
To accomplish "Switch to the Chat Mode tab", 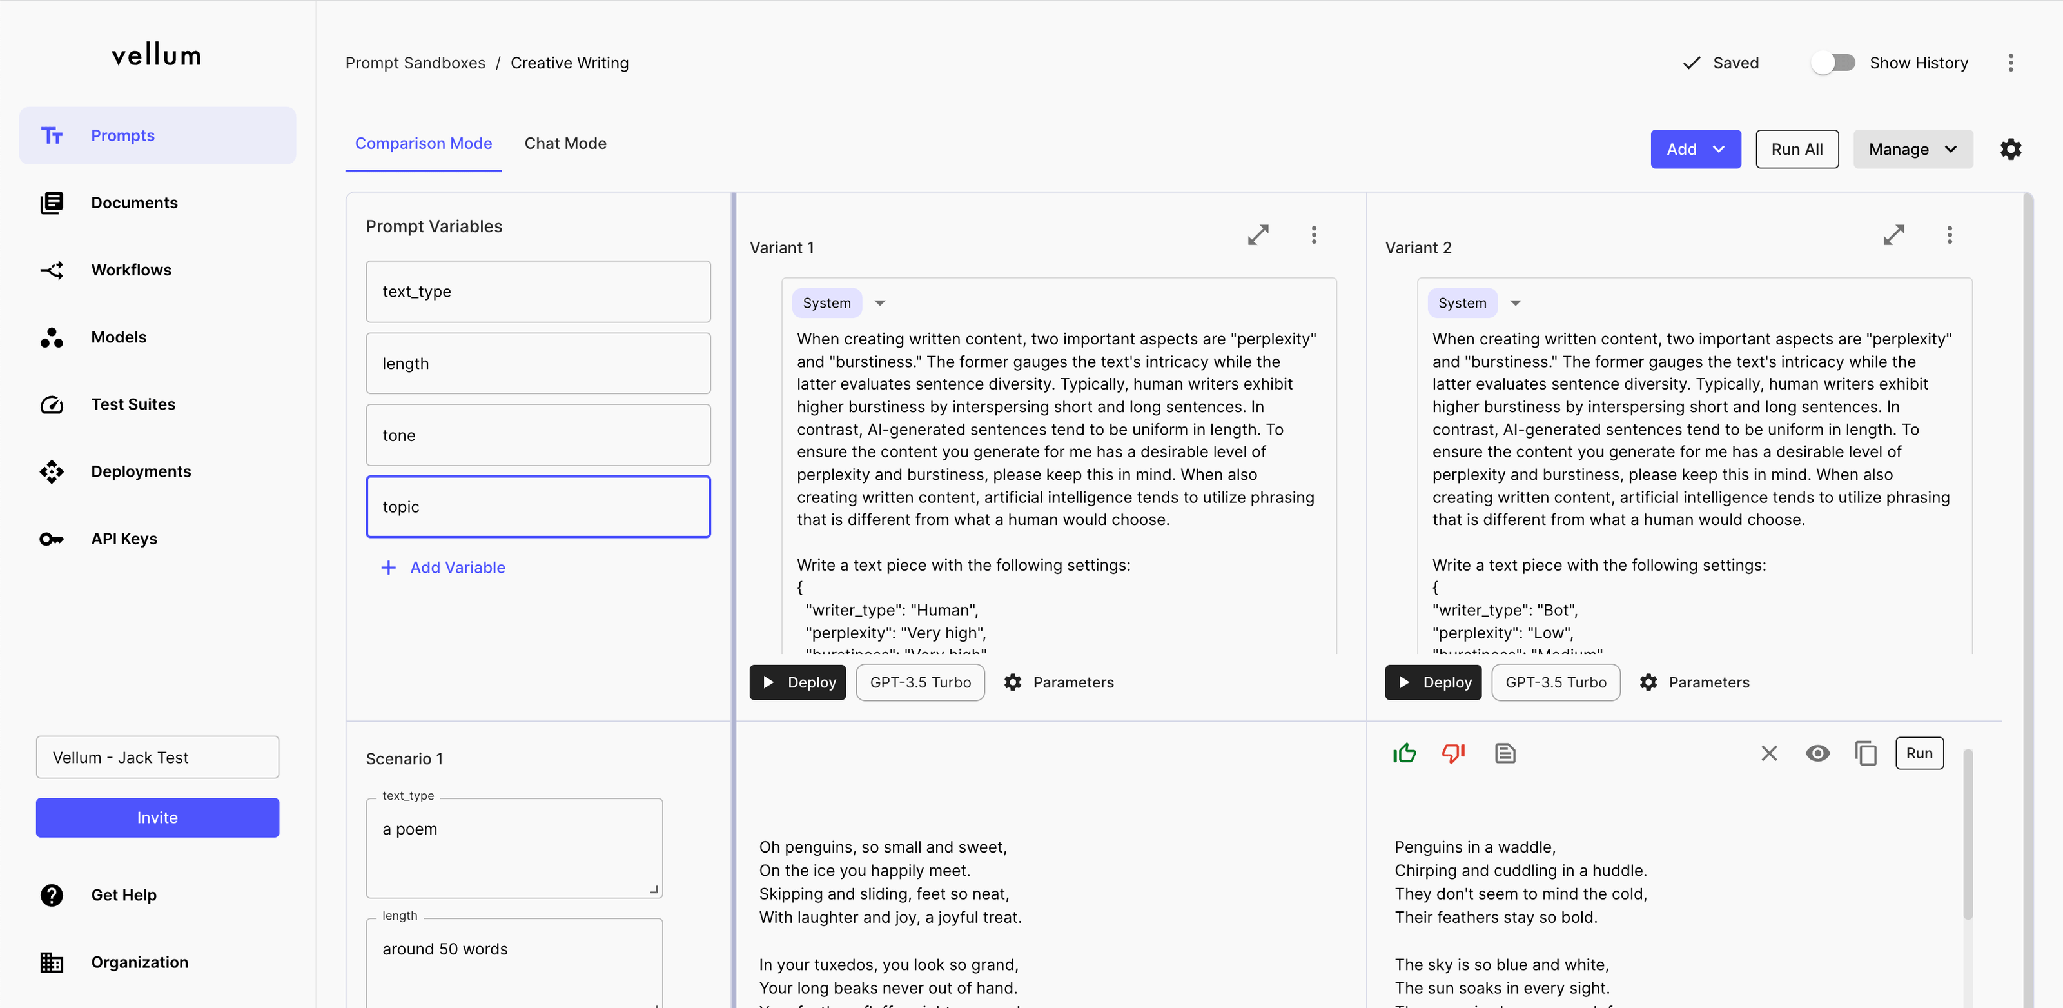I will 565,143.
